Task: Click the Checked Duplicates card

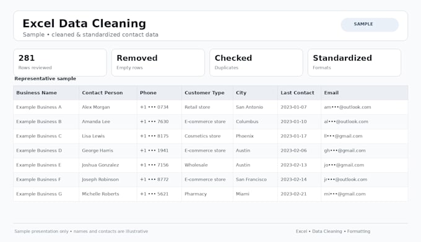Action: pos(256,63)
